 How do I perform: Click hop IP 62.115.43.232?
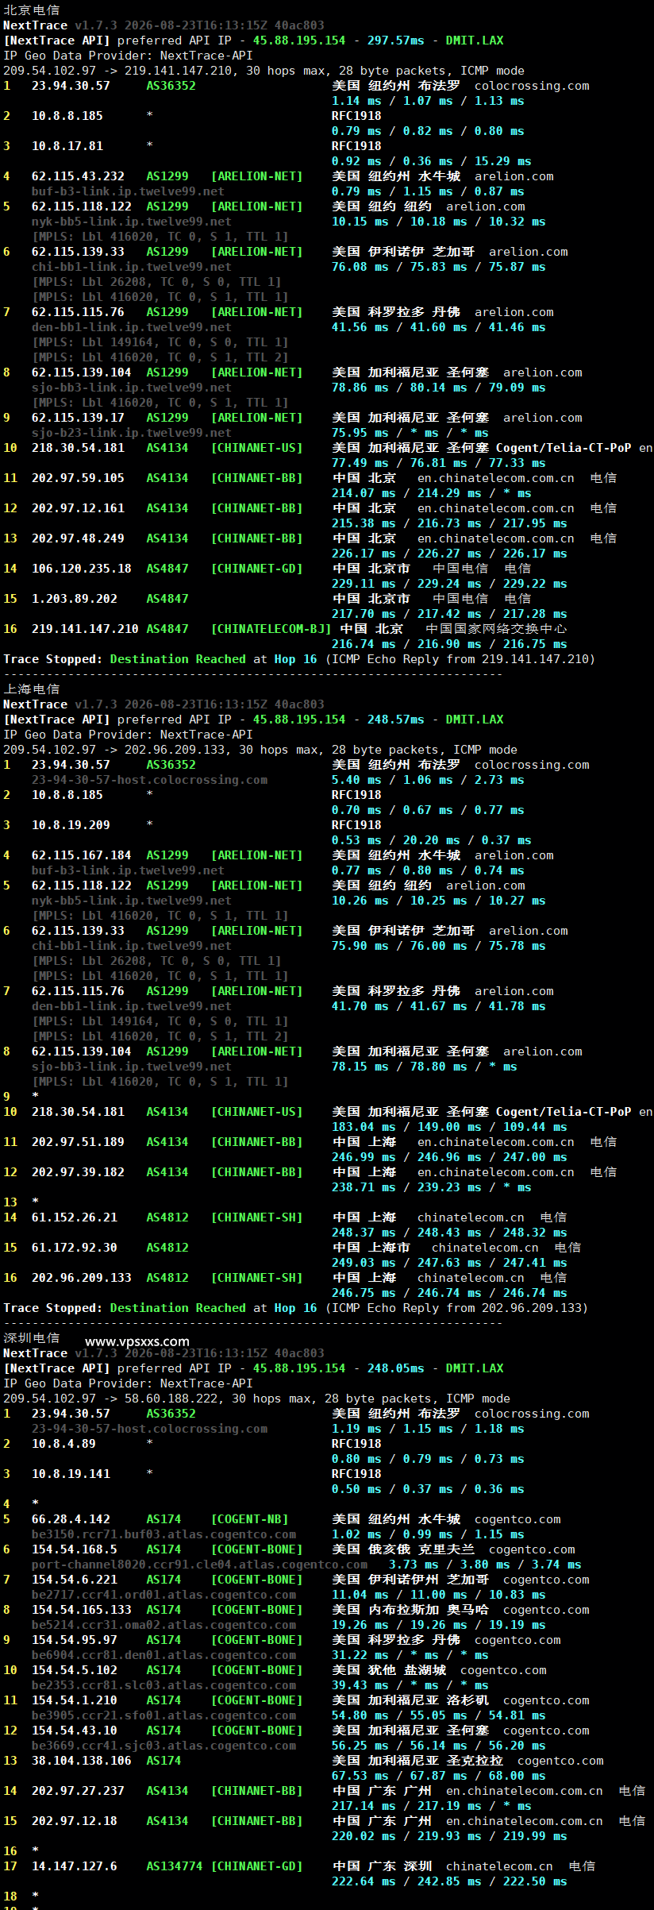tap(78, 176)
